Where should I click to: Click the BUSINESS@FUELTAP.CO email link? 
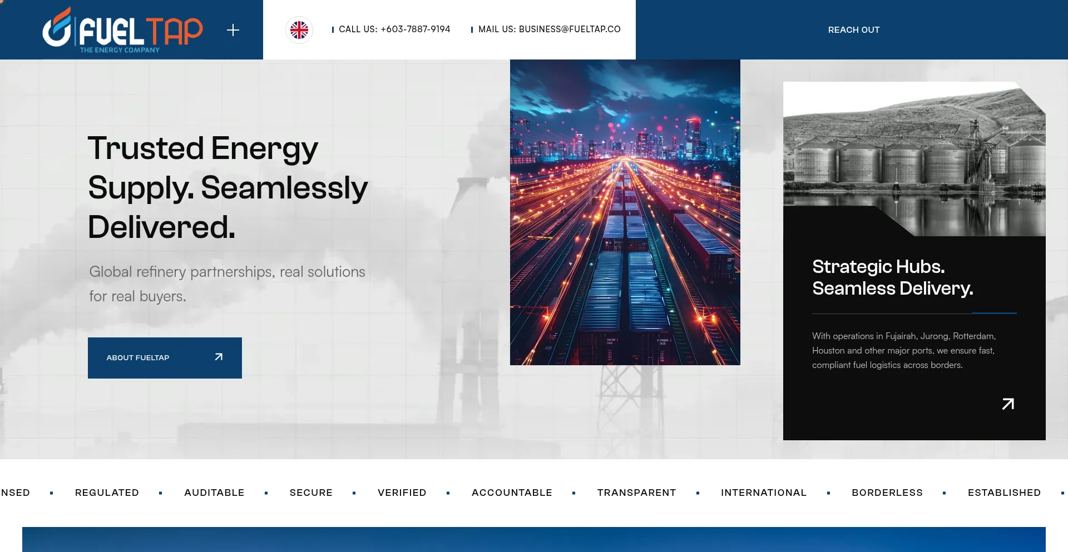pyautogui.click(x=570, y=29)
